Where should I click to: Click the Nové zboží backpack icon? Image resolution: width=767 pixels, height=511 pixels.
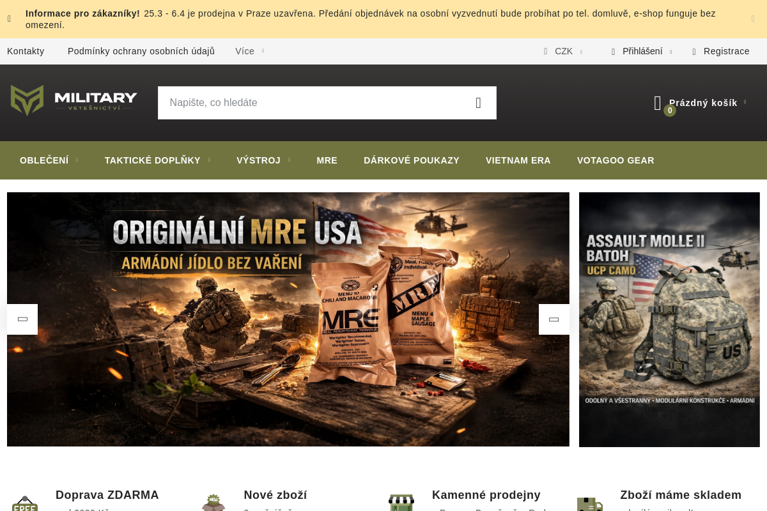click(213, 503)
